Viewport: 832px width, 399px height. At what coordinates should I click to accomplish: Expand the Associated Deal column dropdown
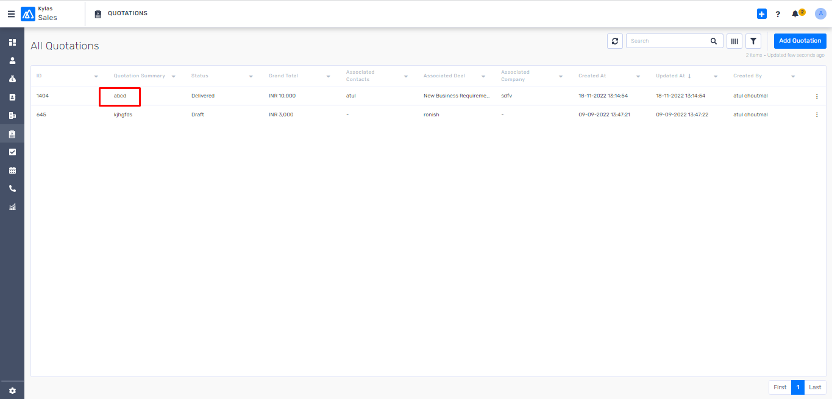coord(483,76)
